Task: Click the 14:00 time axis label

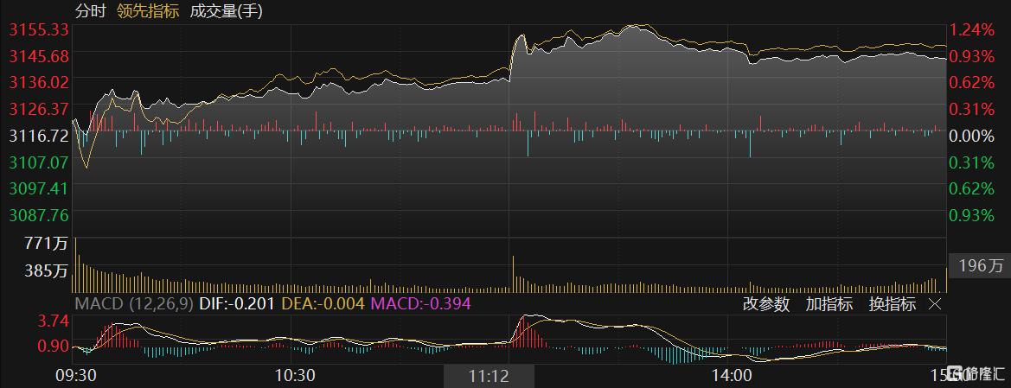Action: pos(733,374)
